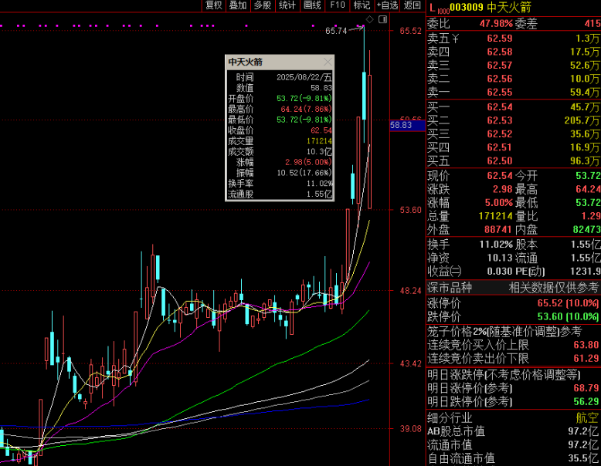601x466 pixels.
Task: Click the blue 58.83 crosshair price tag
Action: click(x=407, y=125)
